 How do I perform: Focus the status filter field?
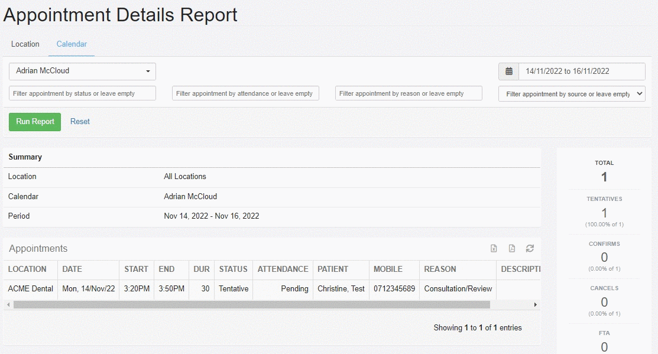click(82, 93)
